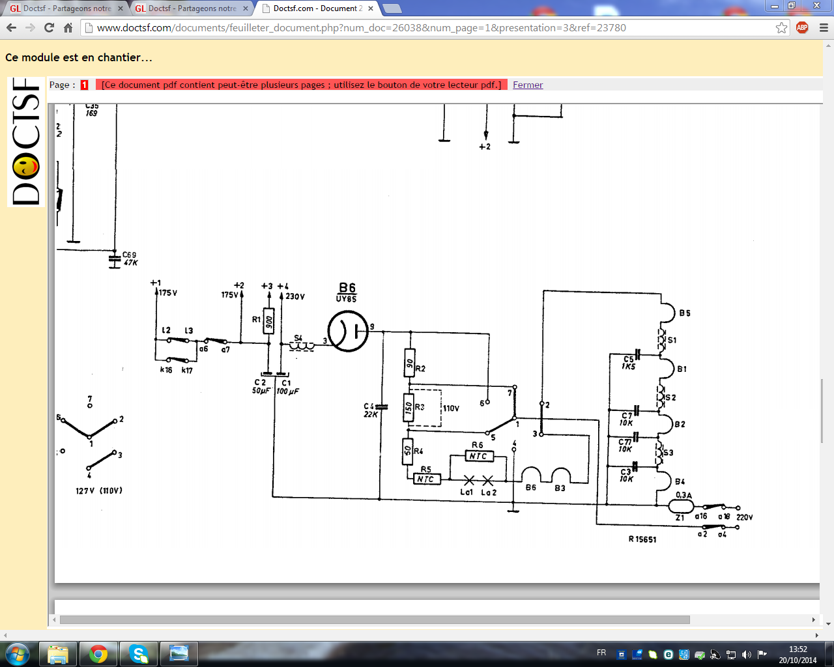Reload the page with the refresh icon
Image resolution: width=834 pixels, height=667 pixels.
pyautogui.click(x=49, y=28)
